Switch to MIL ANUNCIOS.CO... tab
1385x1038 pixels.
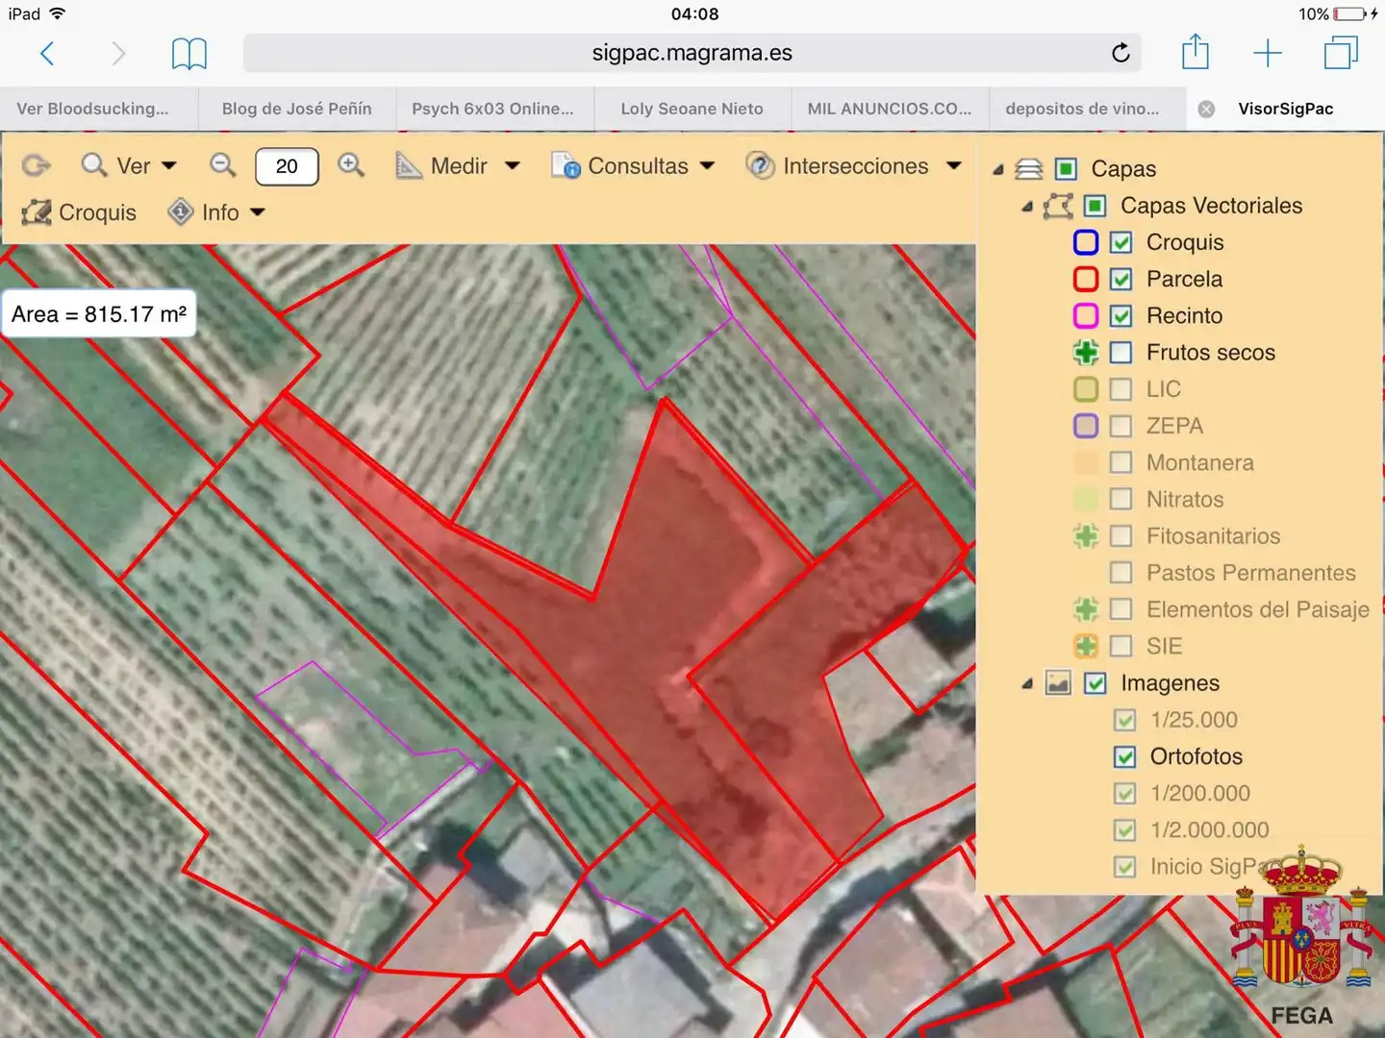click(x=890, y=109)
